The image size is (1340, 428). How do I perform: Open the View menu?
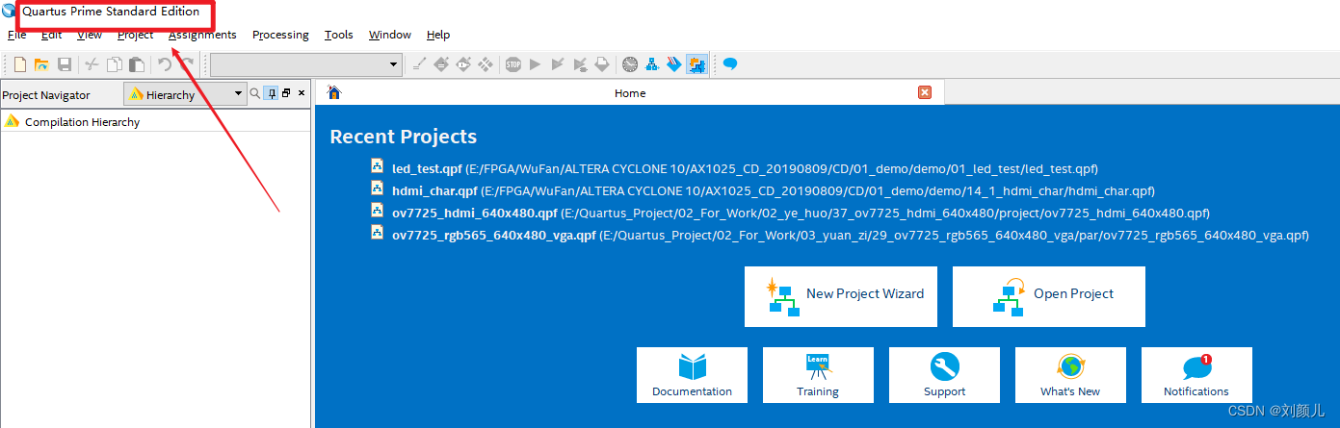90,35
